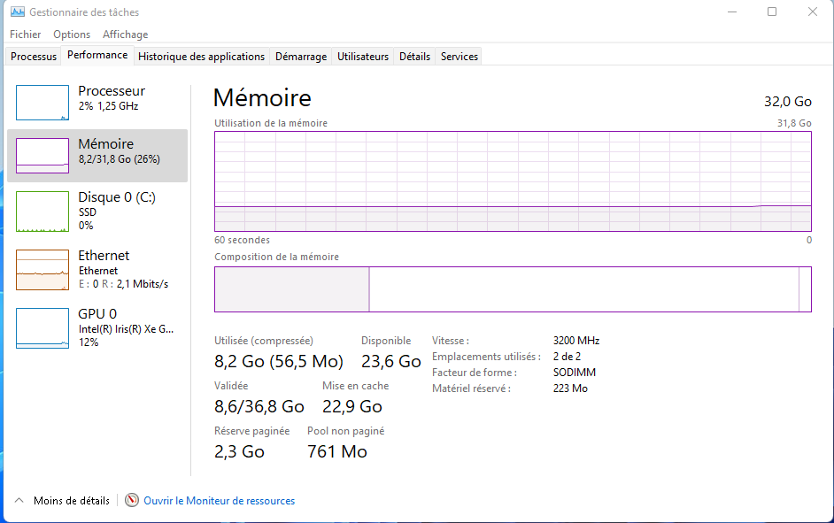Click the Utilisation de la mémoire graph
Screen dimensions: 834x523
(513, 181)
